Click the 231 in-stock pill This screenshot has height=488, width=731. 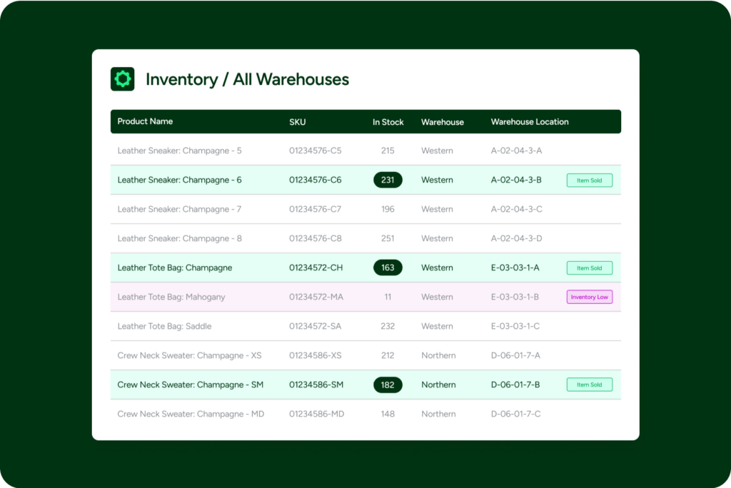pyautogui.click(x=388, y=180)
